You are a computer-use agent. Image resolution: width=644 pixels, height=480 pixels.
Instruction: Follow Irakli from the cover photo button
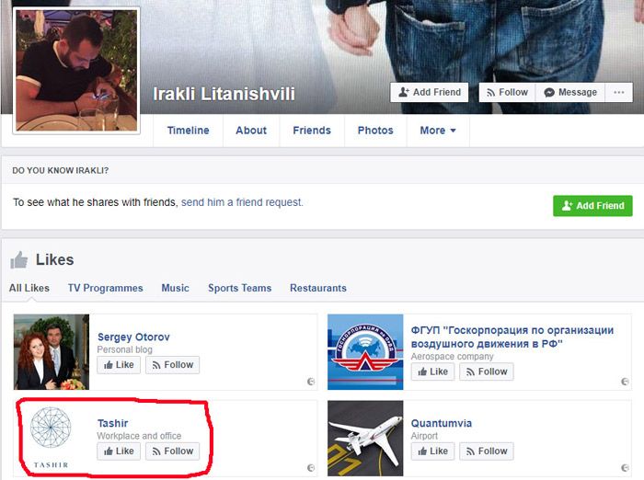507,92
